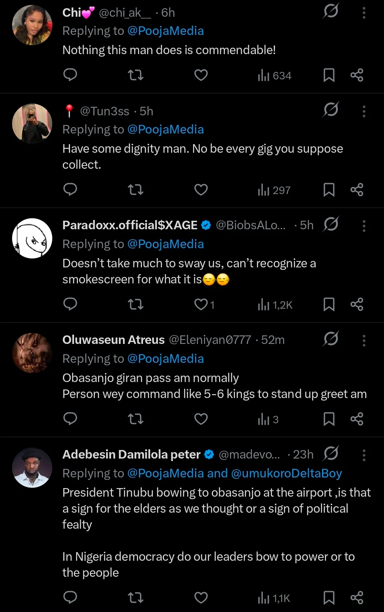
Task: Like the Paradoxx.official tweet with 1 like
Action: 202,304
